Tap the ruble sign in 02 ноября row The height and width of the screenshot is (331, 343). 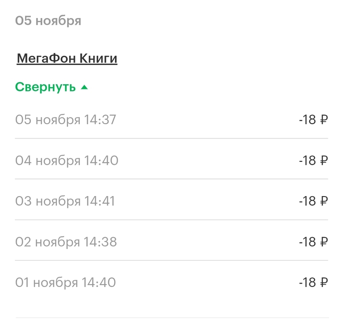pyautogui.click(x=323, y=242)
